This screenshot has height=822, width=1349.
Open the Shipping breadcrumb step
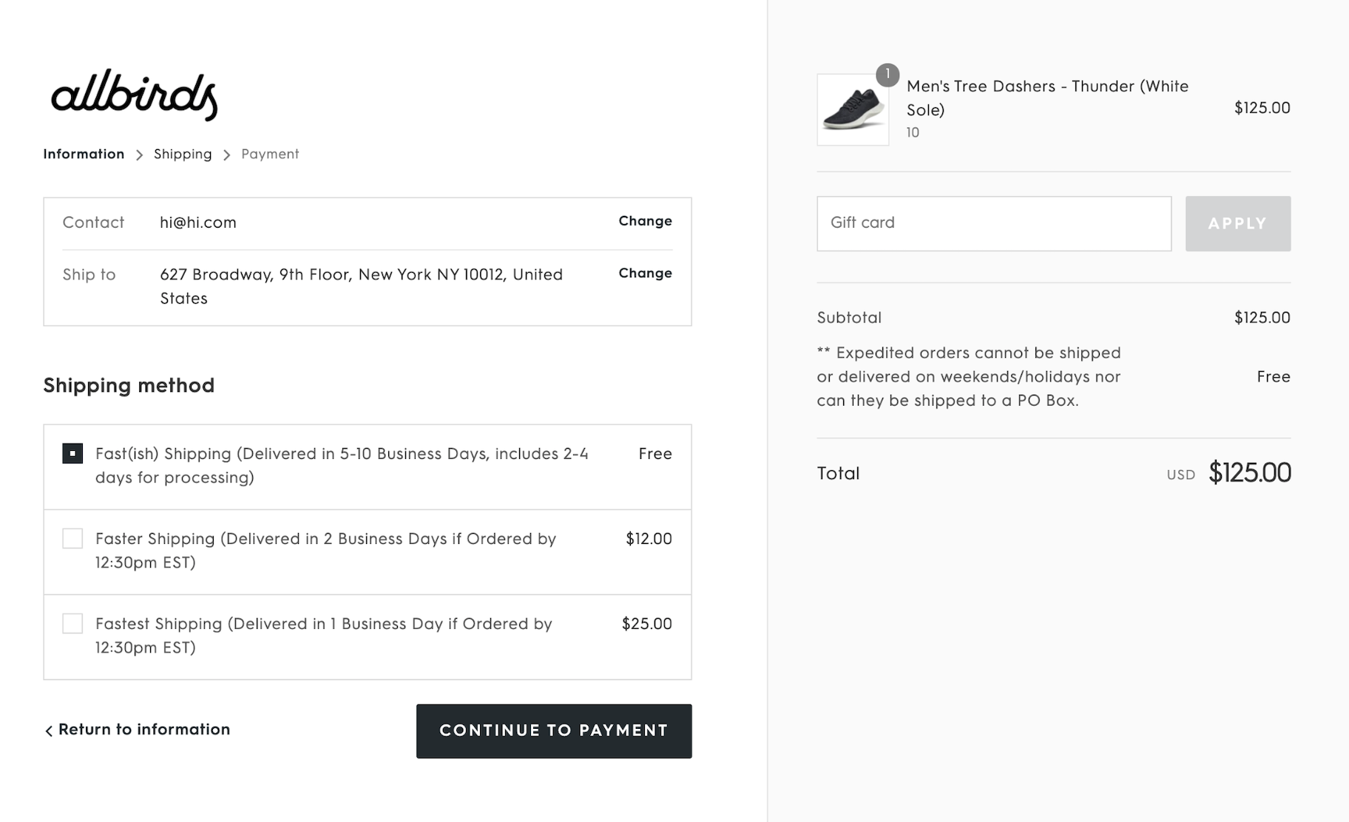tap(183, 154)
